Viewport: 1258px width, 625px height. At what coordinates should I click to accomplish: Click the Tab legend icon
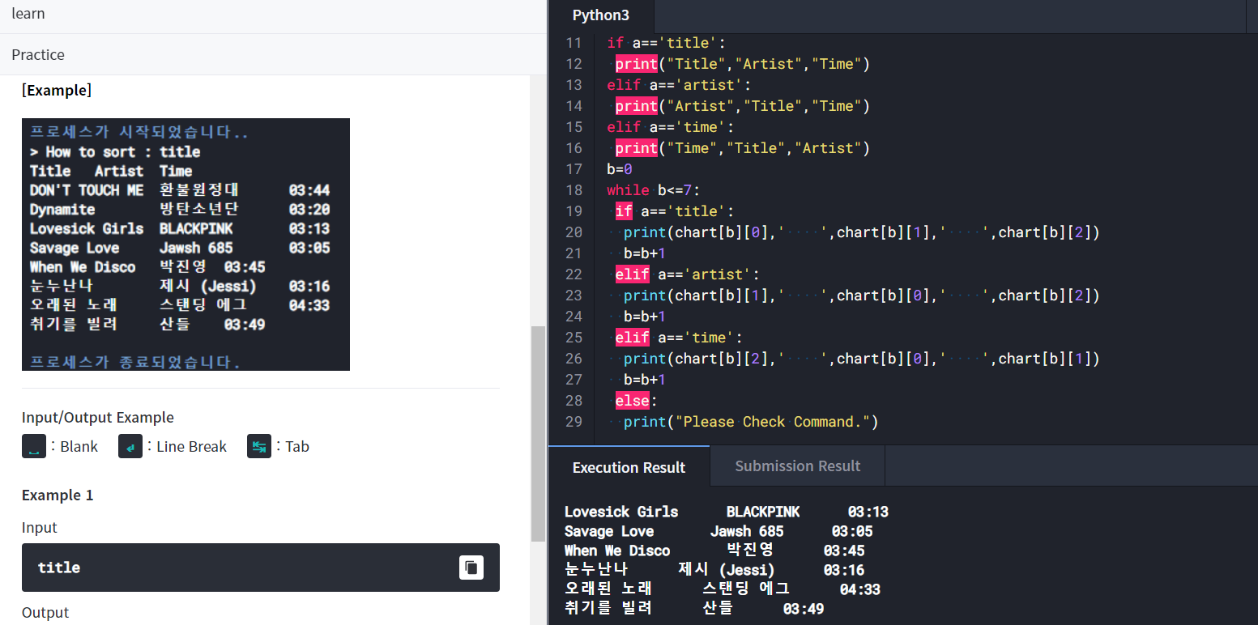[x=259, y=446]
